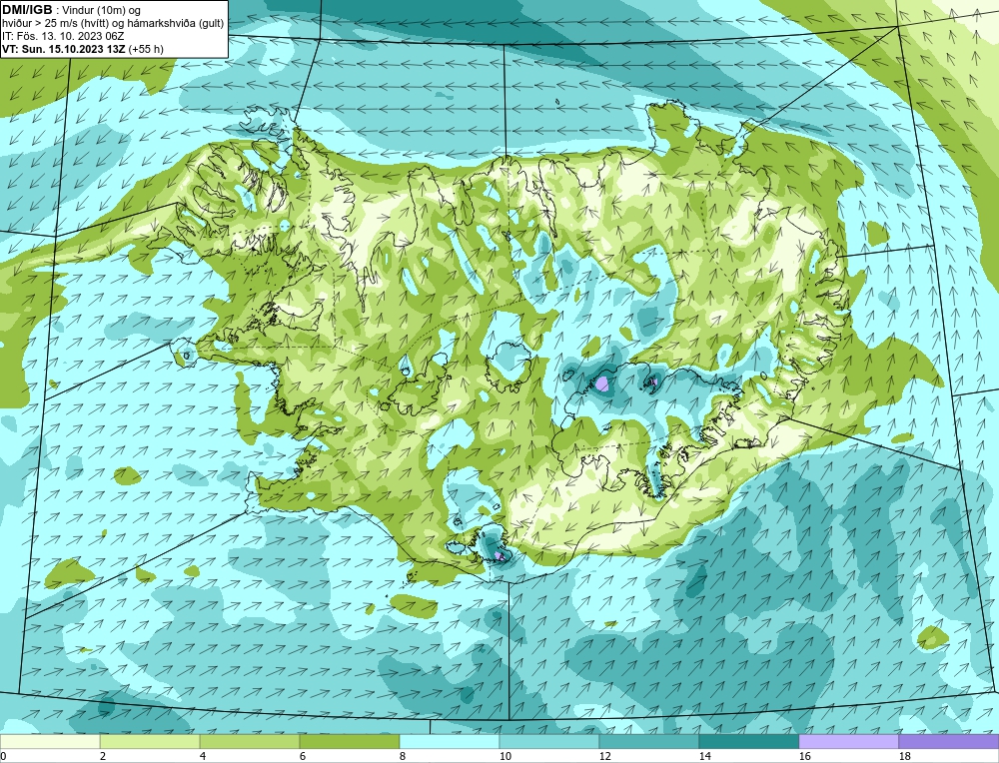
Task: Click the purple legend swatch above 18 m/s
Action: coord(949,741)
